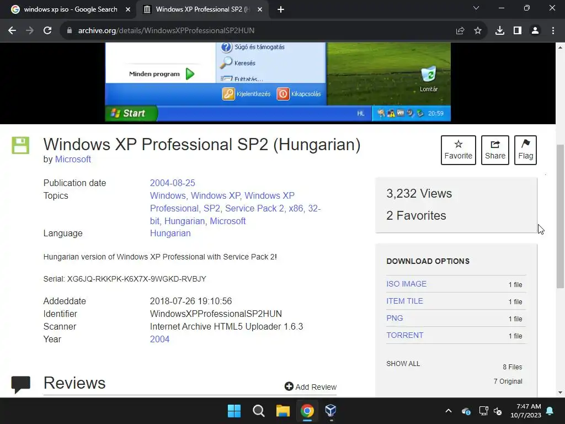Open network settings tray icon
The width and height of the screenshot is (565, 424).
(483, 411)
